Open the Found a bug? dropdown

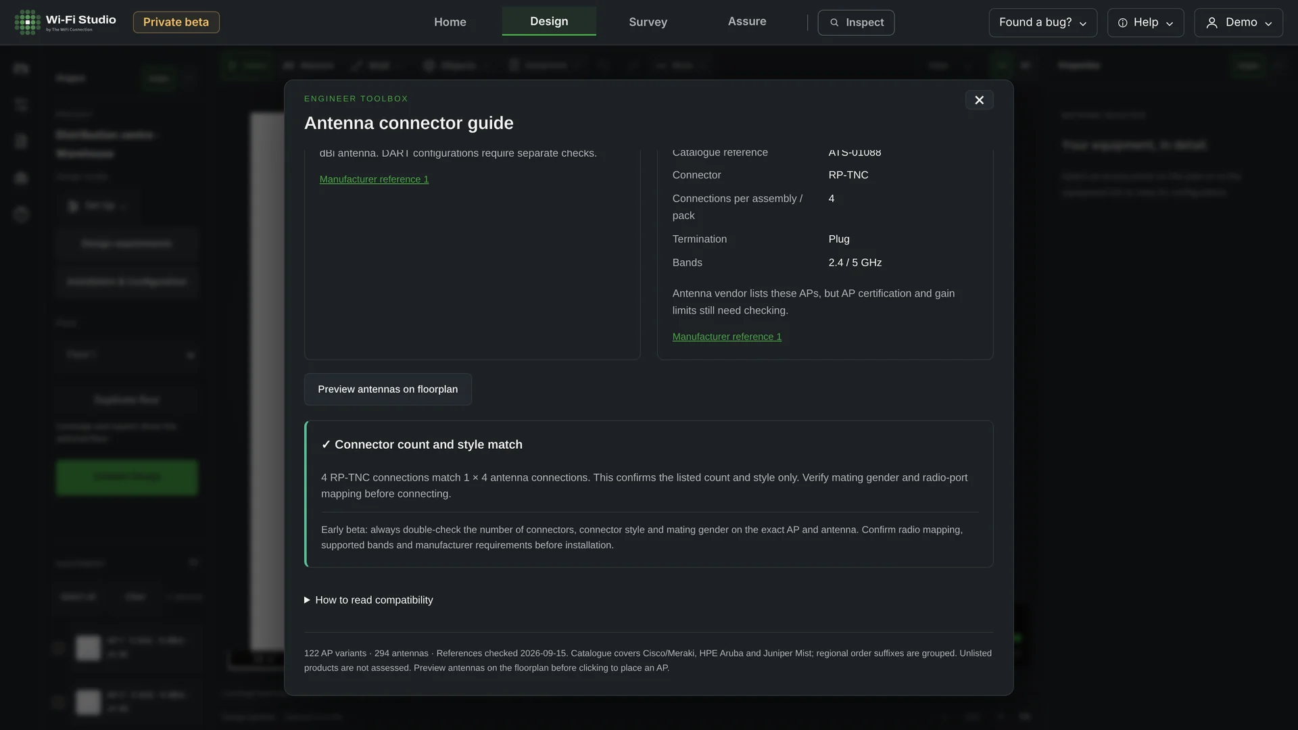tap(1042, 22)
